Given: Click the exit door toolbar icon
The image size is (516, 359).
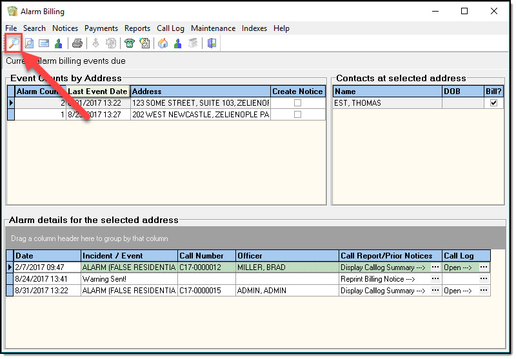Looking at the screenshot, I should 212,43.
